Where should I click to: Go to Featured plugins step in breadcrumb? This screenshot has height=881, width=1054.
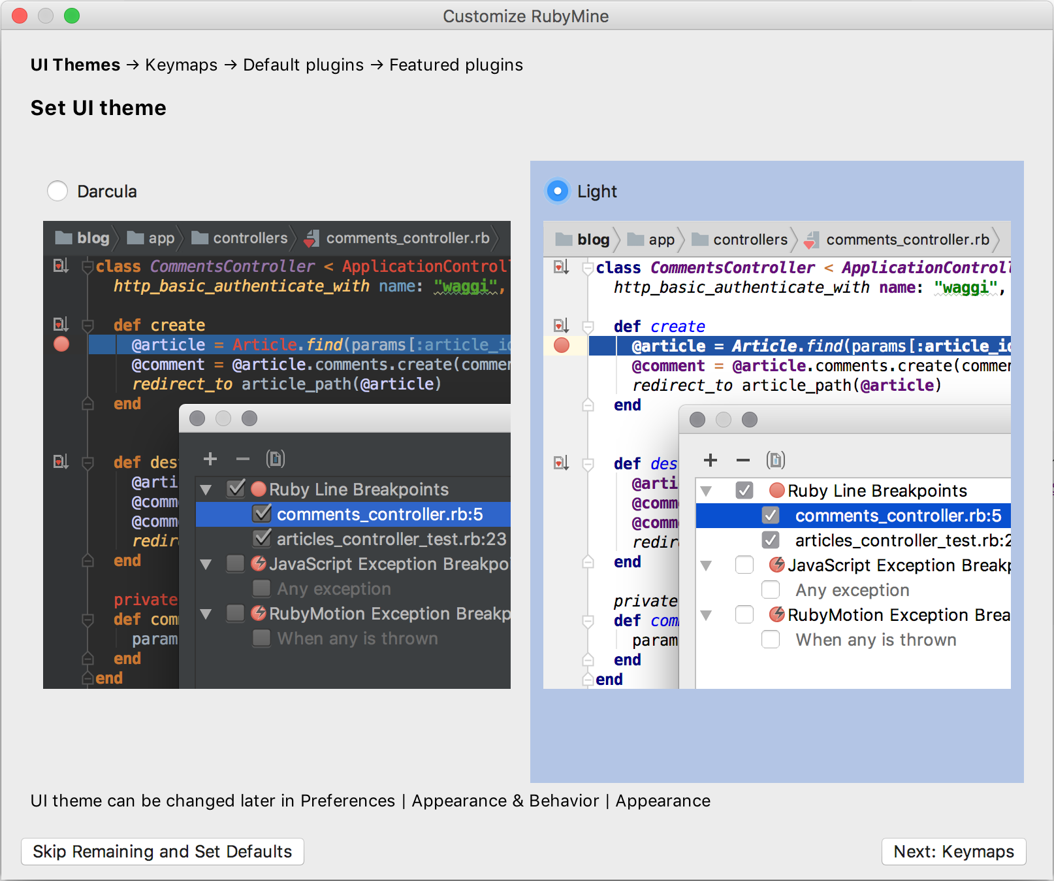point(456,65)
